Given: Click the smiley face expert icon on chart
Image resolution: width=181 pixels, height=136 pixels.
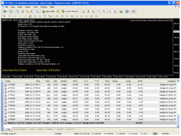Looking at the screenshot, I should (171, 21).
